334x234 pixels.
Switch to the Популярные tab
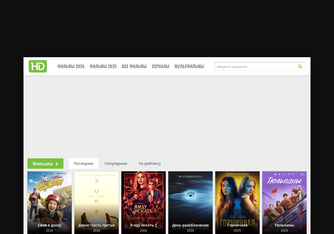pos(116,164)
